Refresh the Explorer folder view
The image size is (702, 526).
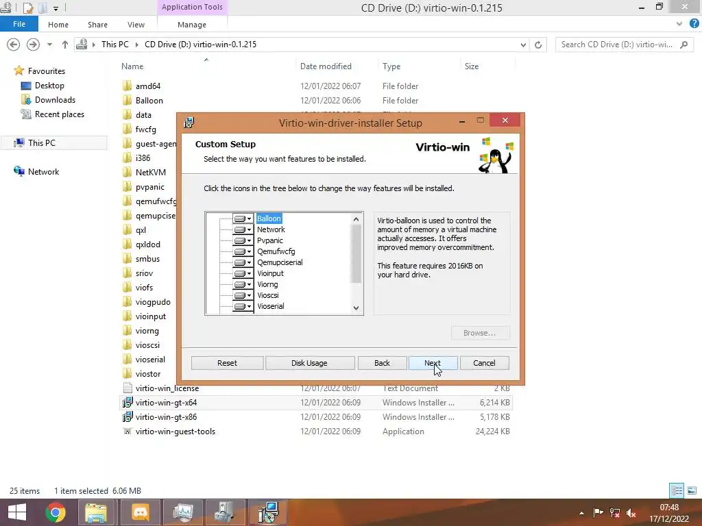pos(538,45)
